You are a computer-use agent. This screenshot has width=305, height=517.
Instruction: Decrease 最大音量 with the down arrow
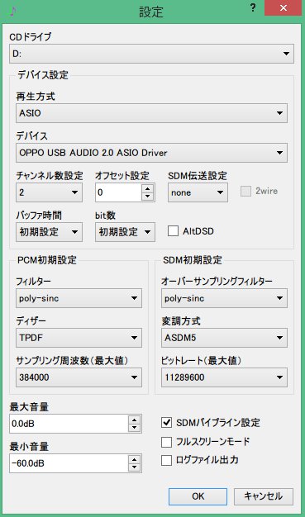pos(135,428)
